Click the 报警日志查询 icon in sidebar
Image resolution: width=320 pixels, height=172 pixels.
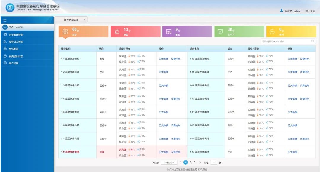point(5,42)
